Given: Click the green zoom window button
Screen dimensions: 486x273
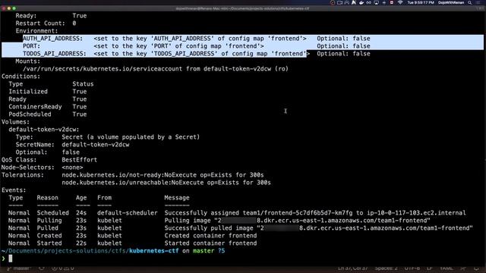Looking at the screenshot, I should (x=14, y=8).
